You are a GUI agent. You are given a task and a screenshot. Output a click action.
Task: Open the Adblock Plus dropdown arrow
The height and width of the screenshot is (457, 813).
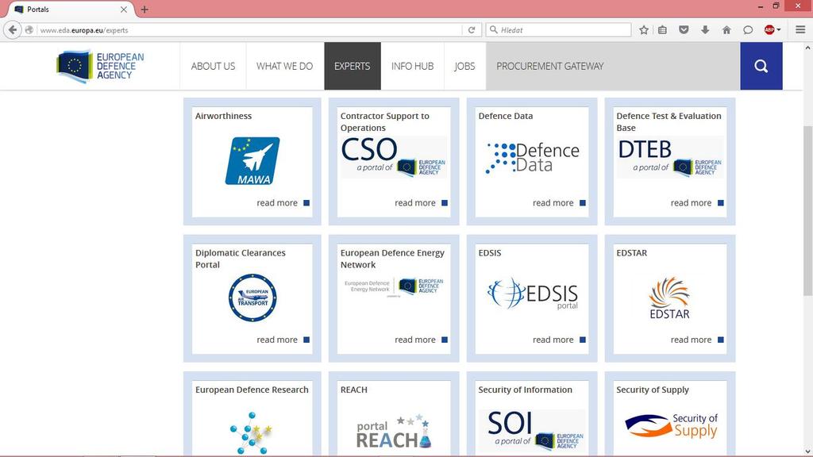coord(779,30)
